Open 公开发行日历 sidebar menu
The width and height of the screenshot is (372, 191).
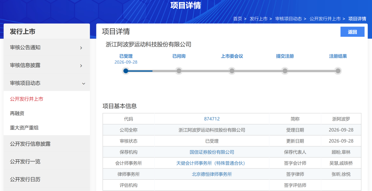pos(47,179)
